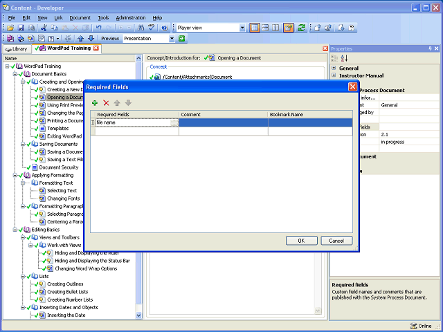This screenshot has height=332, width=443.
Task: Toggle the Properties pane toolbar button
Action: point(289,28)
